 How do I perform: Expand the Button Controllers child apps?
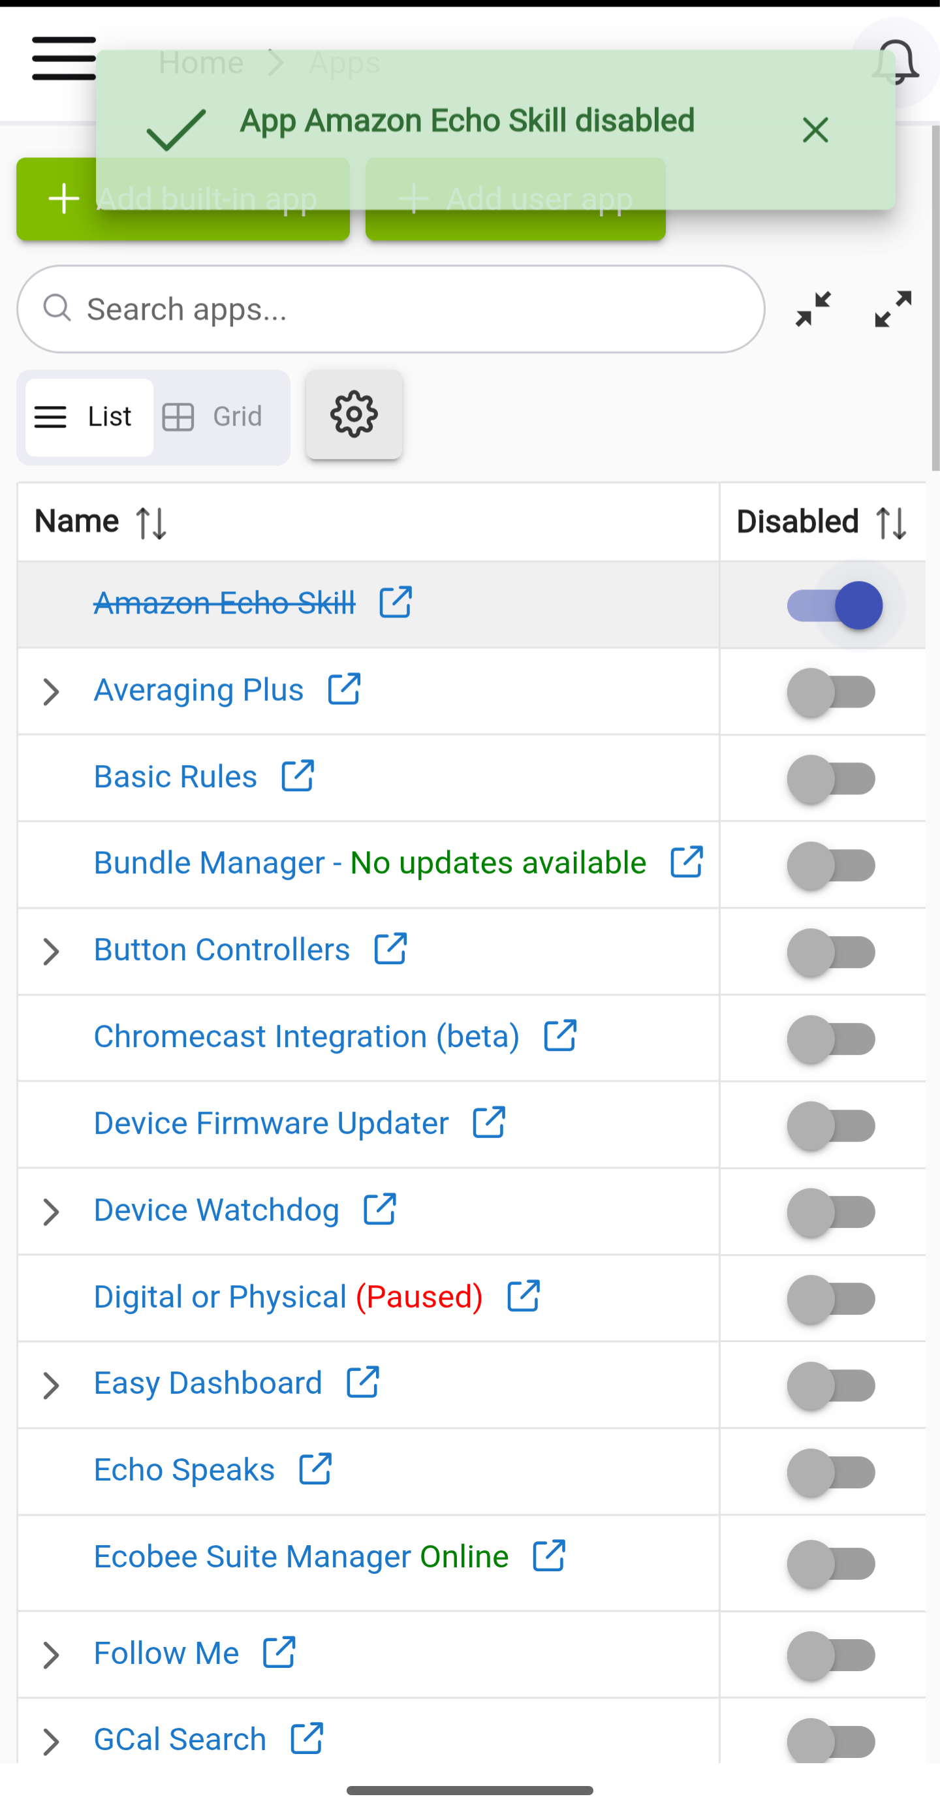[51, 951]
